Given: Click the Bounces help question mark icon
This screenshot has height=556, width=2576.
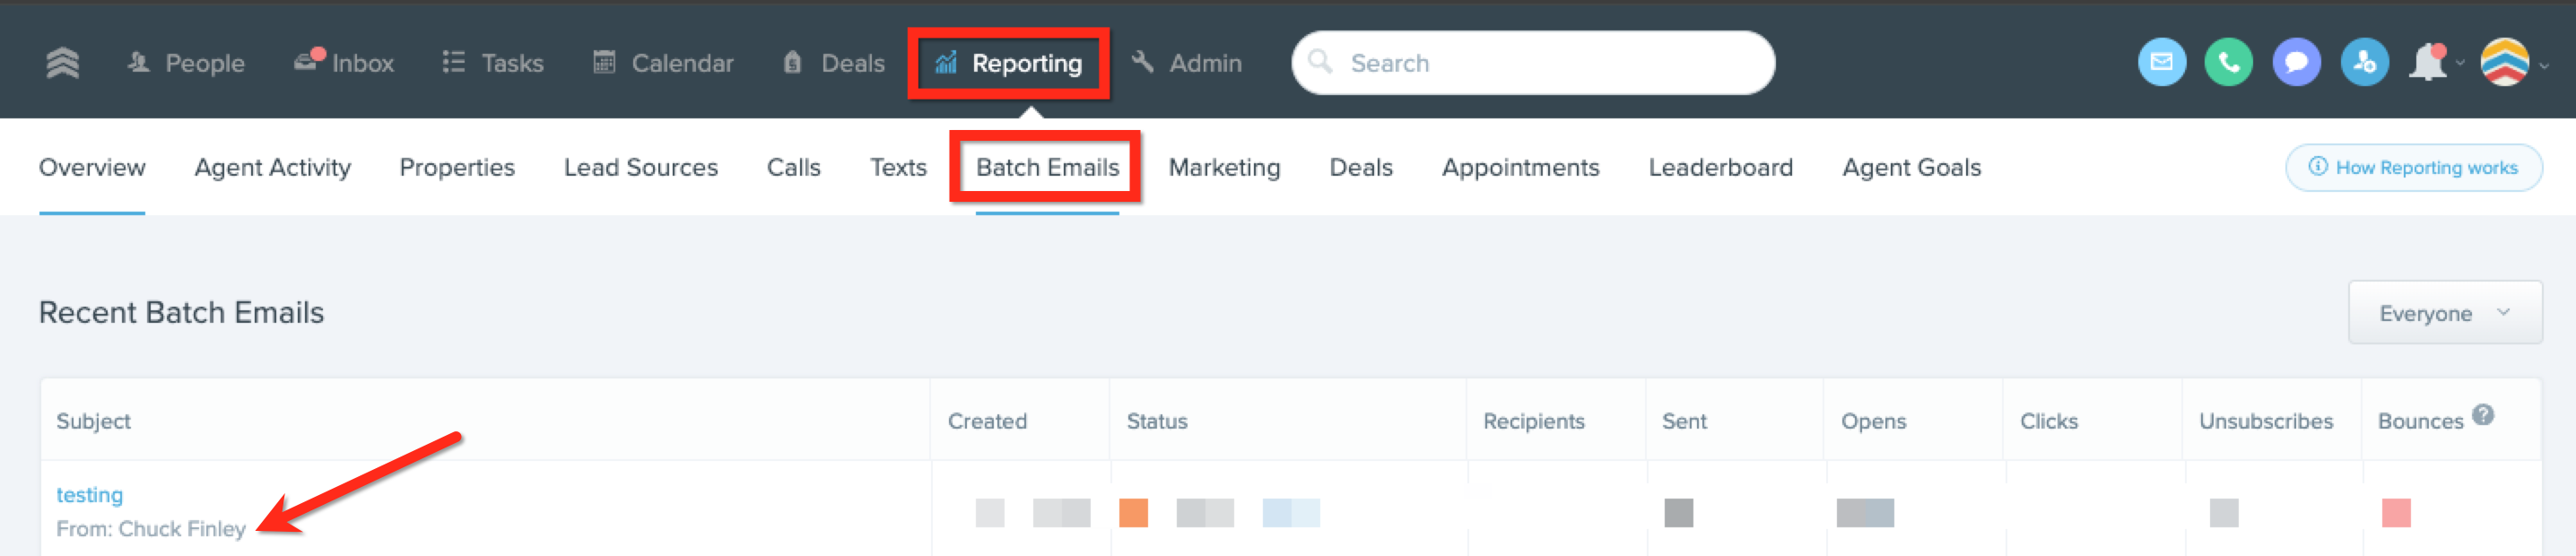Looking at the screenshot, I should tap(2483, 415).
